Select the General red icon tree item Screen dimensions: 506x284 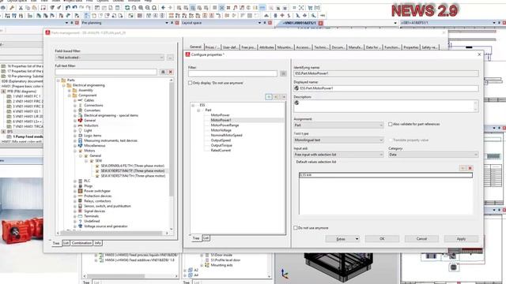[x=81, y=121]
